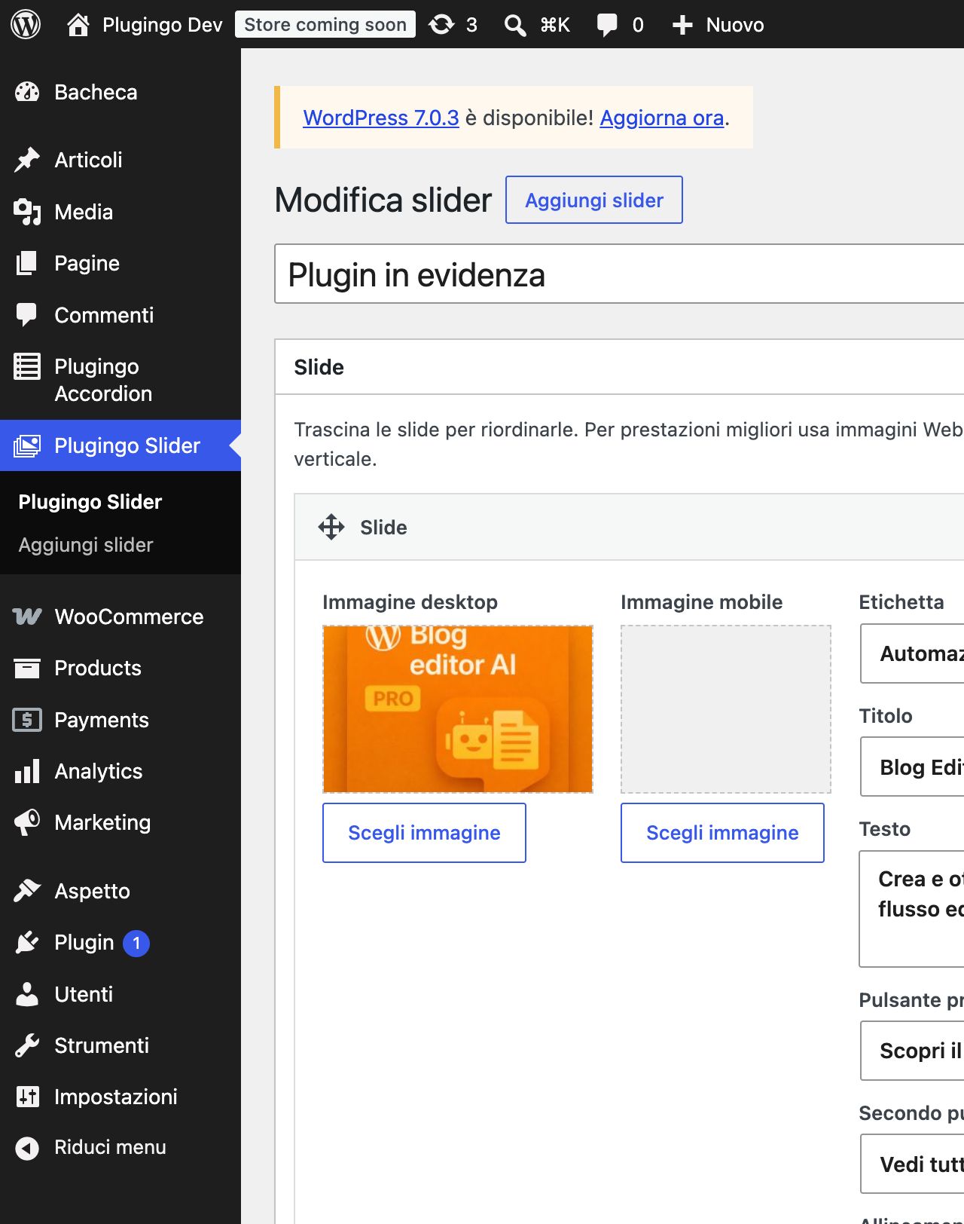964x1224 pixels.
Task: Open the Impostazioni settings menu
Action: coord(120,1097)
